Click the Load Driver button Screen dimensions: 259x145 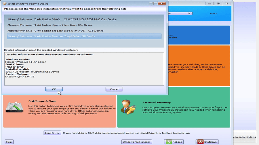(52, 133)
